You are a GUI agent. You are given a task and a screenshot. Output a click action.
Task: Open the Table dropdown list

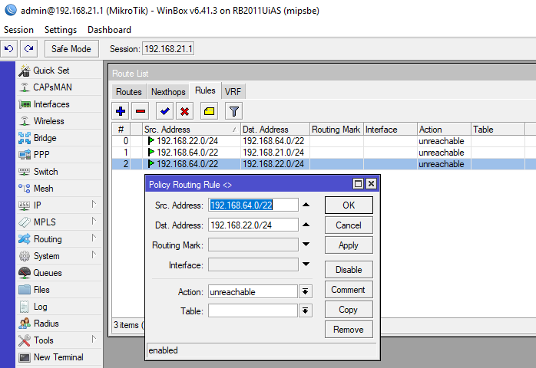(x=306, y=310)
